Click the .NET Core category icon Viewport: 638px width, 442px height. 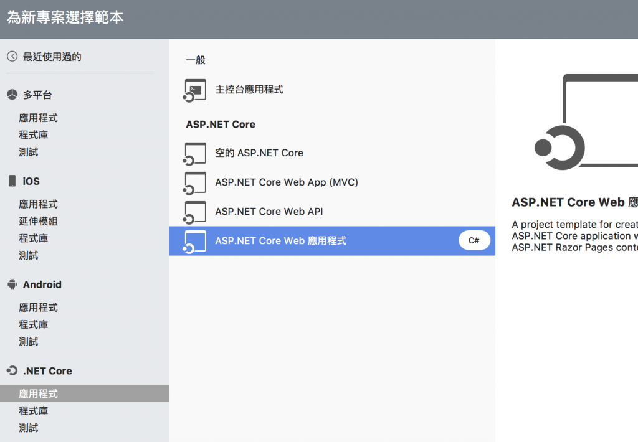tap(12, 370)
